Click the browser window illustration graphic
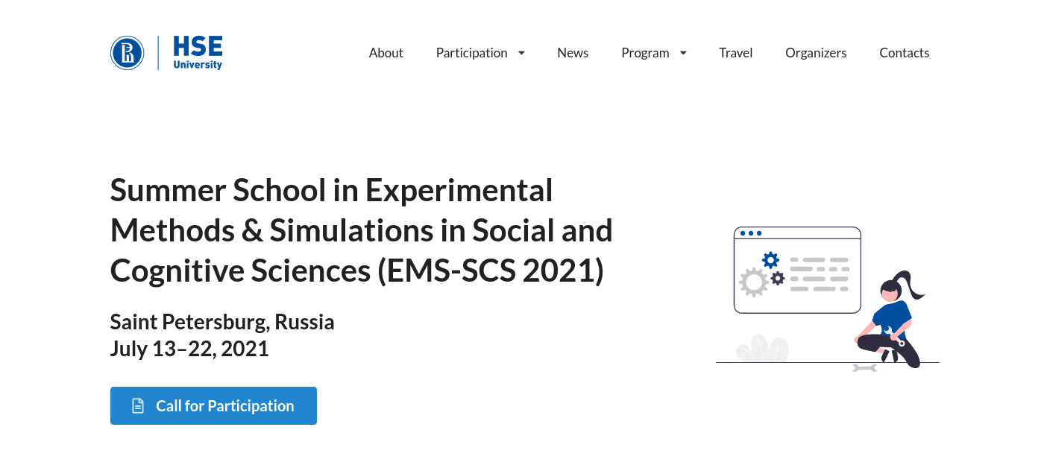Screen dimensions: 1044x465 [x=796, y=270]
